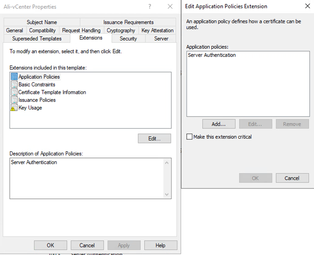
Task: Click the Issuance Policies extension icon
Action: (x=14, y=100)
